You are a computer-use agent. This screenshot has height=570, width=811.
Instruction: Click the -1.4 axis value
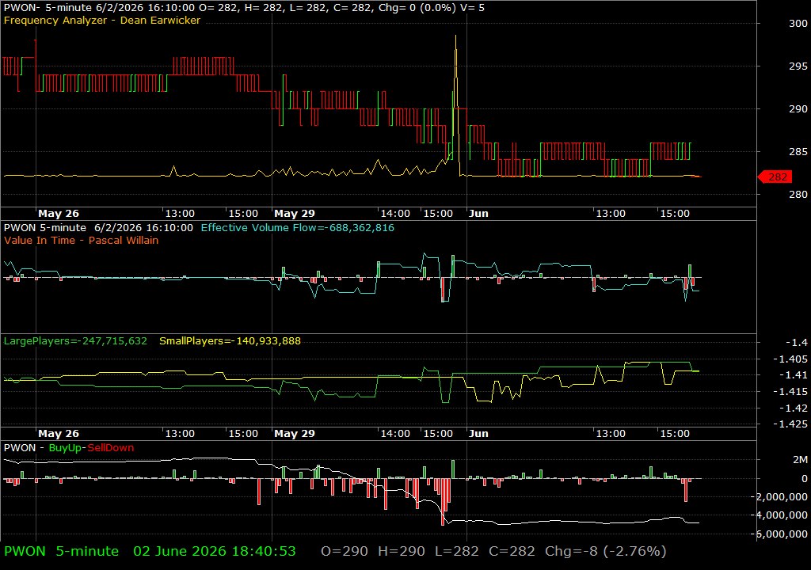[x=796, y=343]
